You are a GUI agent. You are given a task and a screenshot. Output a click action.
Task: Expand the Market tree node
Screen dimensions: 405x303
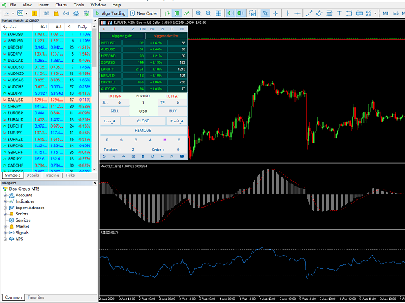pyautogui.click(x=5, y=227)
